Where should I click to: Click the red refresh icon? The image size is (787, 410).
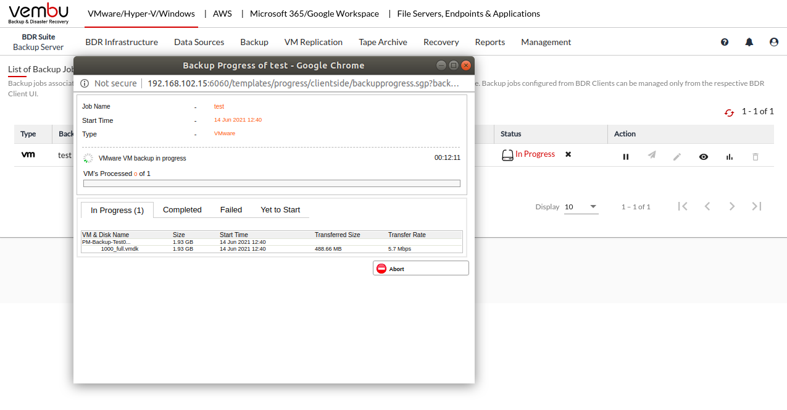coord(729,112)
